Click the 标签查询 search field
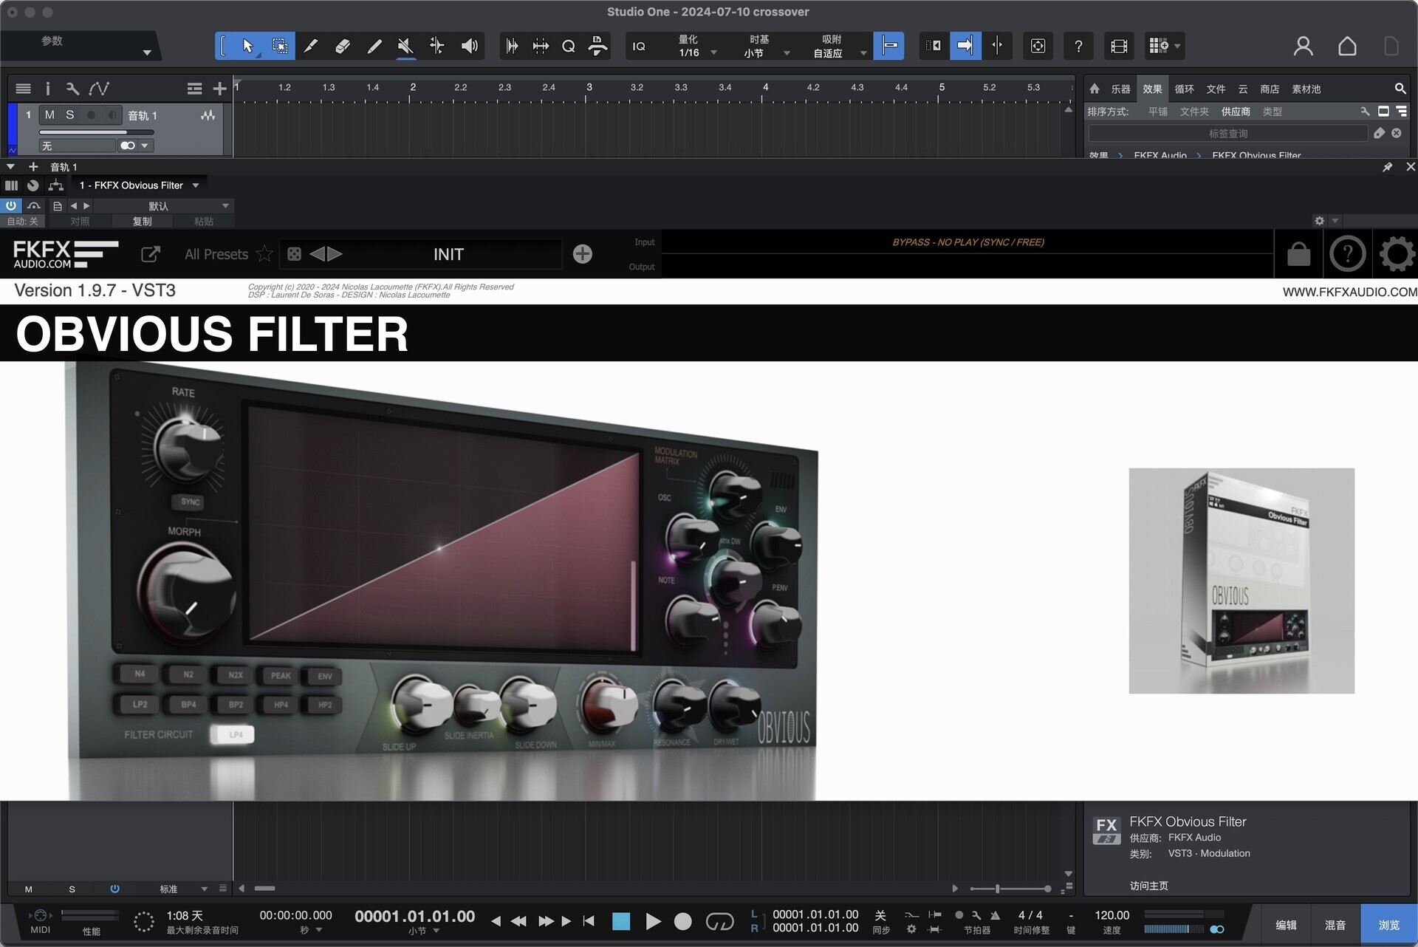 1227,134
